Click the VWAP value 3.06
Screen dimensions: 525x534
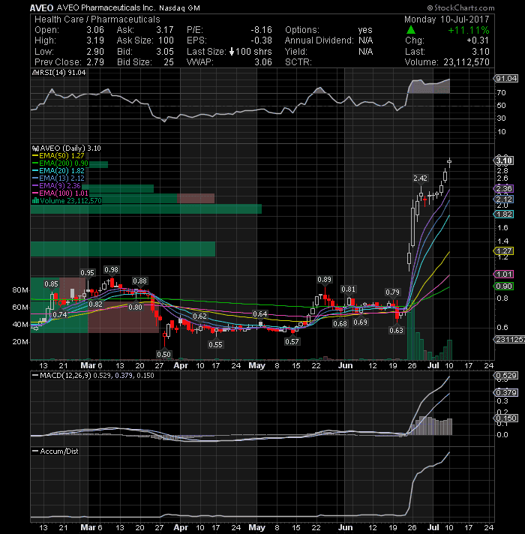point(263,62)
